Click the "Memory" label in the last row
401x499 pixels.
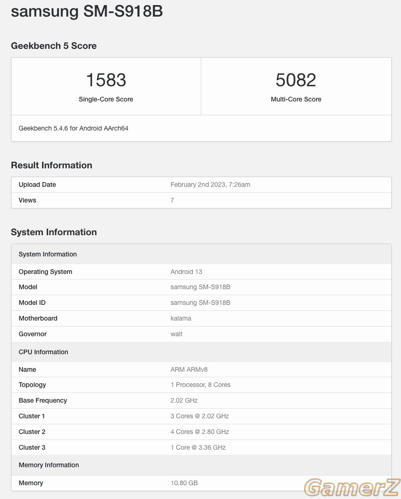pos(31,483)
